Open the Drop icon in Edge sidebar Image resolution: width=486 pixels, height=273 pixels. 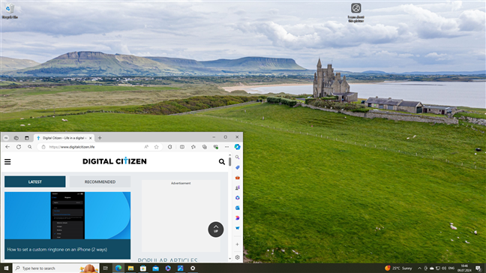point(238,228)
